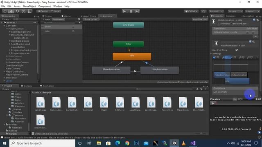Viewport: 262px width, 147px height.
Task: Select the Move tool in toolbar
Action: [x=11, y=11]
